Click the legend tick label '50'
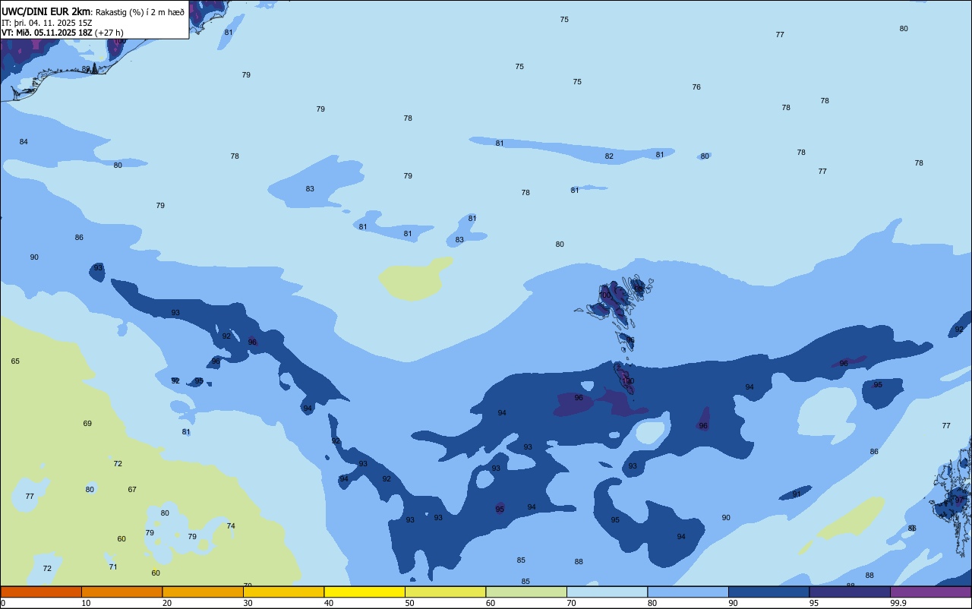Image resolution: width=972 pixels, height=609 pixels. [x=409, y=603]
